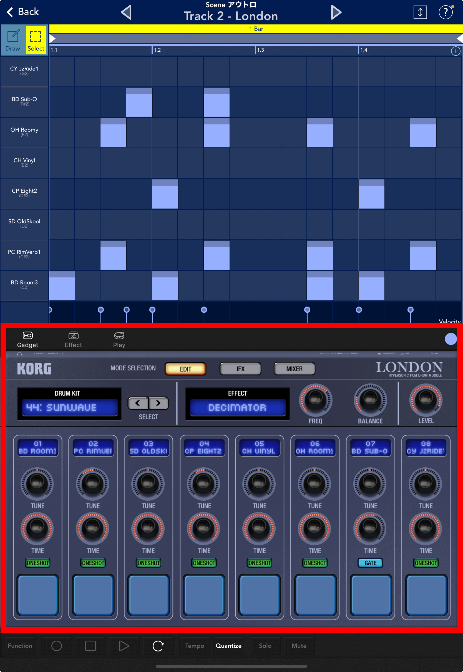Click the BALANCE knob
The width and height of the screenshot is (463, 672).
tap(370, 400)
